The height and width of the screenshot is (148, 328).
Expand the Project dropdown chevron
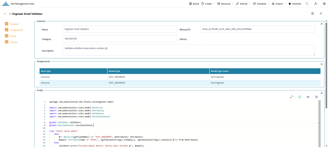[x=285, y=4]
